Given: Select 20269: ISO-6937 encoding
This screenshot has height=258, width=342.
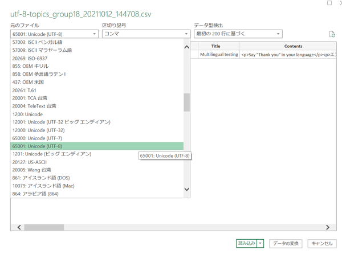Looking at the screenshot, I should tap(97, 58).
